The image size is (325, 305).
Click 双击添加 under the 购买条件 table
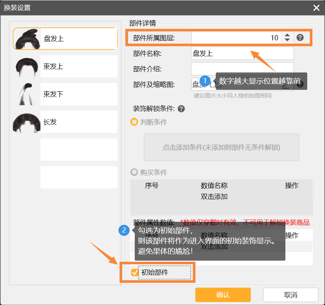(x=214, y=197)
